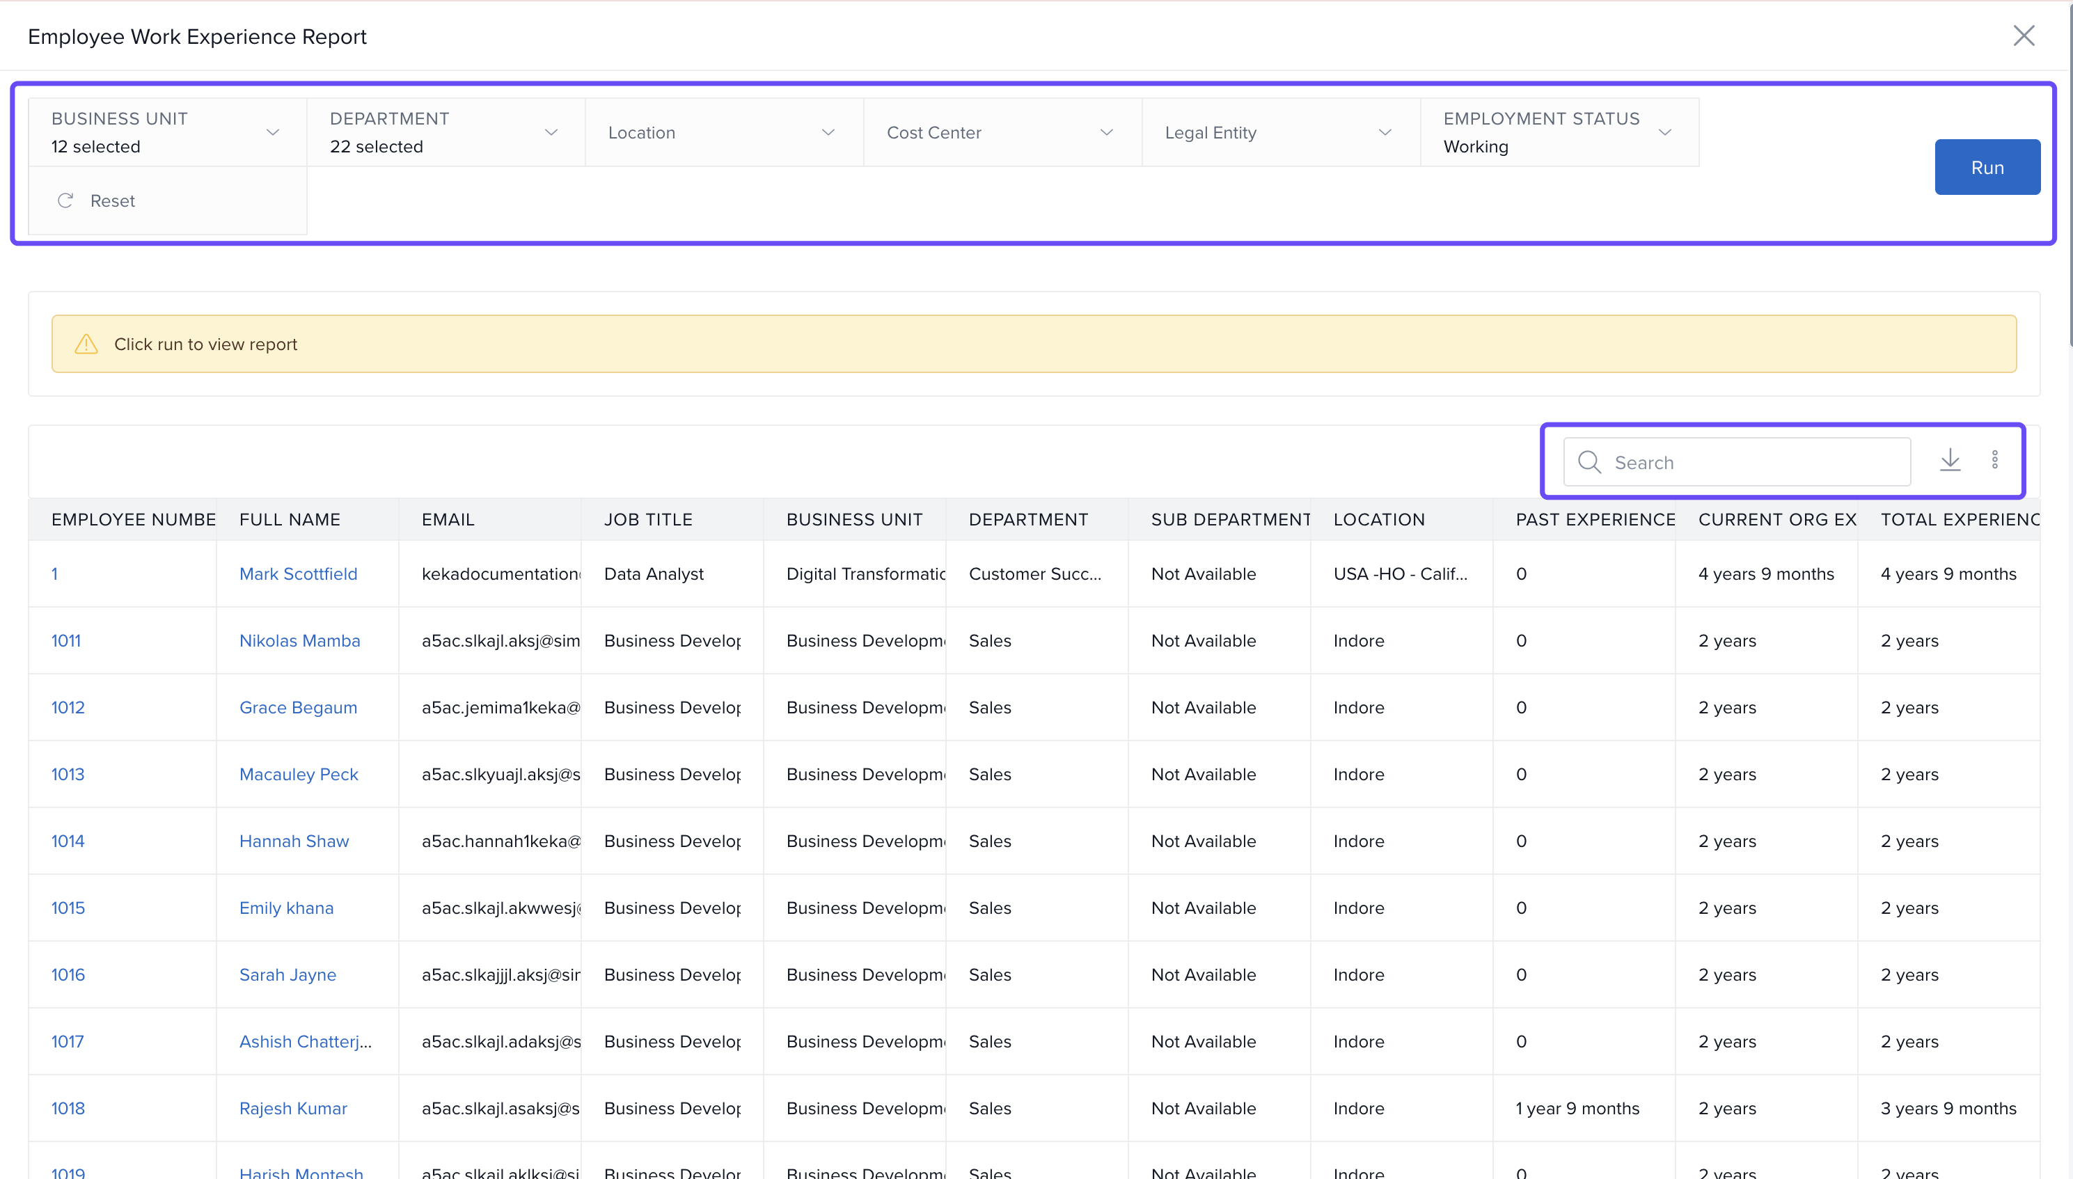Open the Cost Center dropdown

[x=1106, y=132]
